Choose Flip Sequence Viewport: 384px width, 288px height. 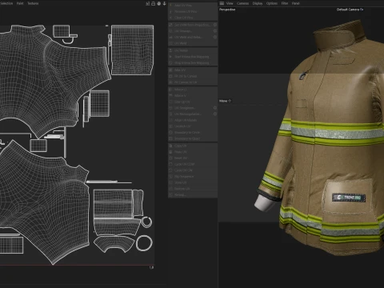click(193, 177)
